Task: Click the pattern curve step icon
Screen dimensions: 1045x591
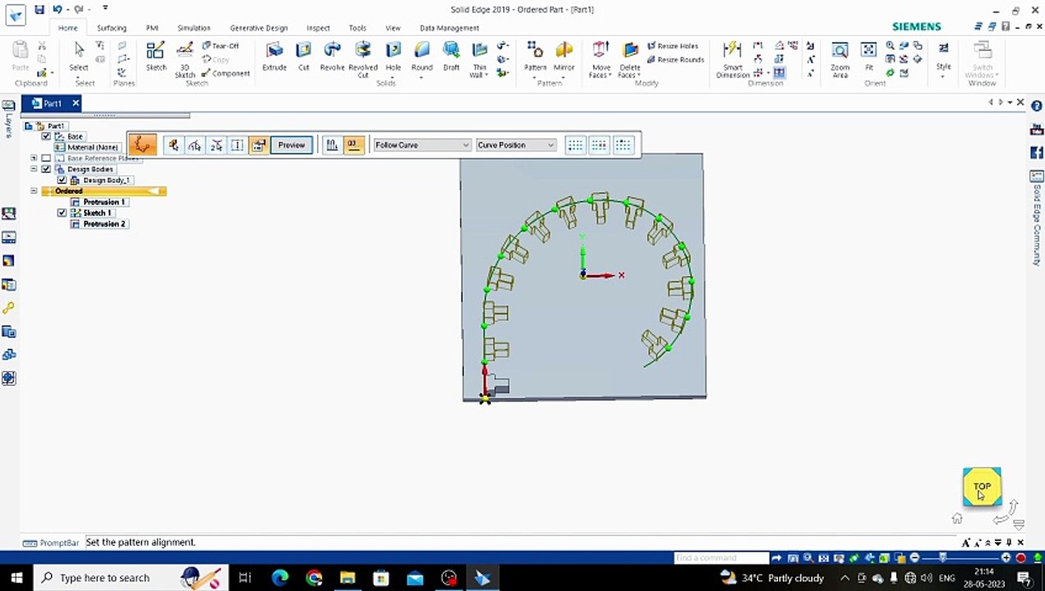Action: pos(142,144)
